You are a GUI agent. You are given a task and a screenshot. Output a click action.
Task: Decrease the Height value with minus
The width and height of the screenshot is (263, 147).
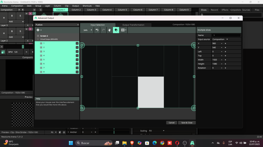222,64
